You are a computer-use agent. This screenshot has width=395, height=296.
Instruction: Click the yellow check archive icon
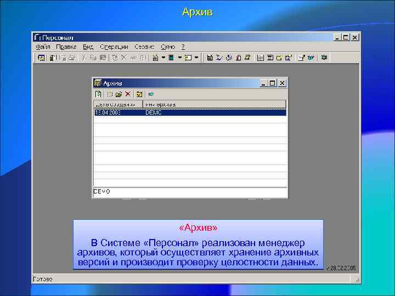point(139,94)
